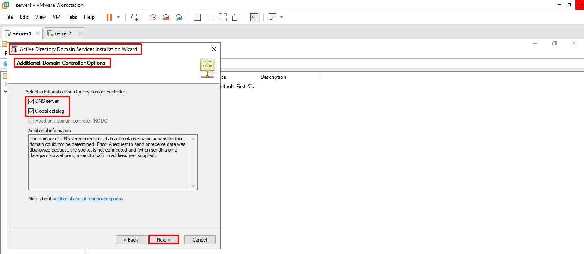Viewport: 584px width, 254px height.
Task: Take a snapshot of this virtual machine
Action: pos(153,17)
